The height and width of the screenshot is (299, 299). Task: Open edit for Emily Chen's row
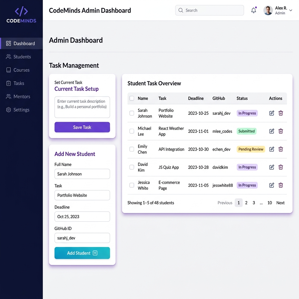(272, 149)
